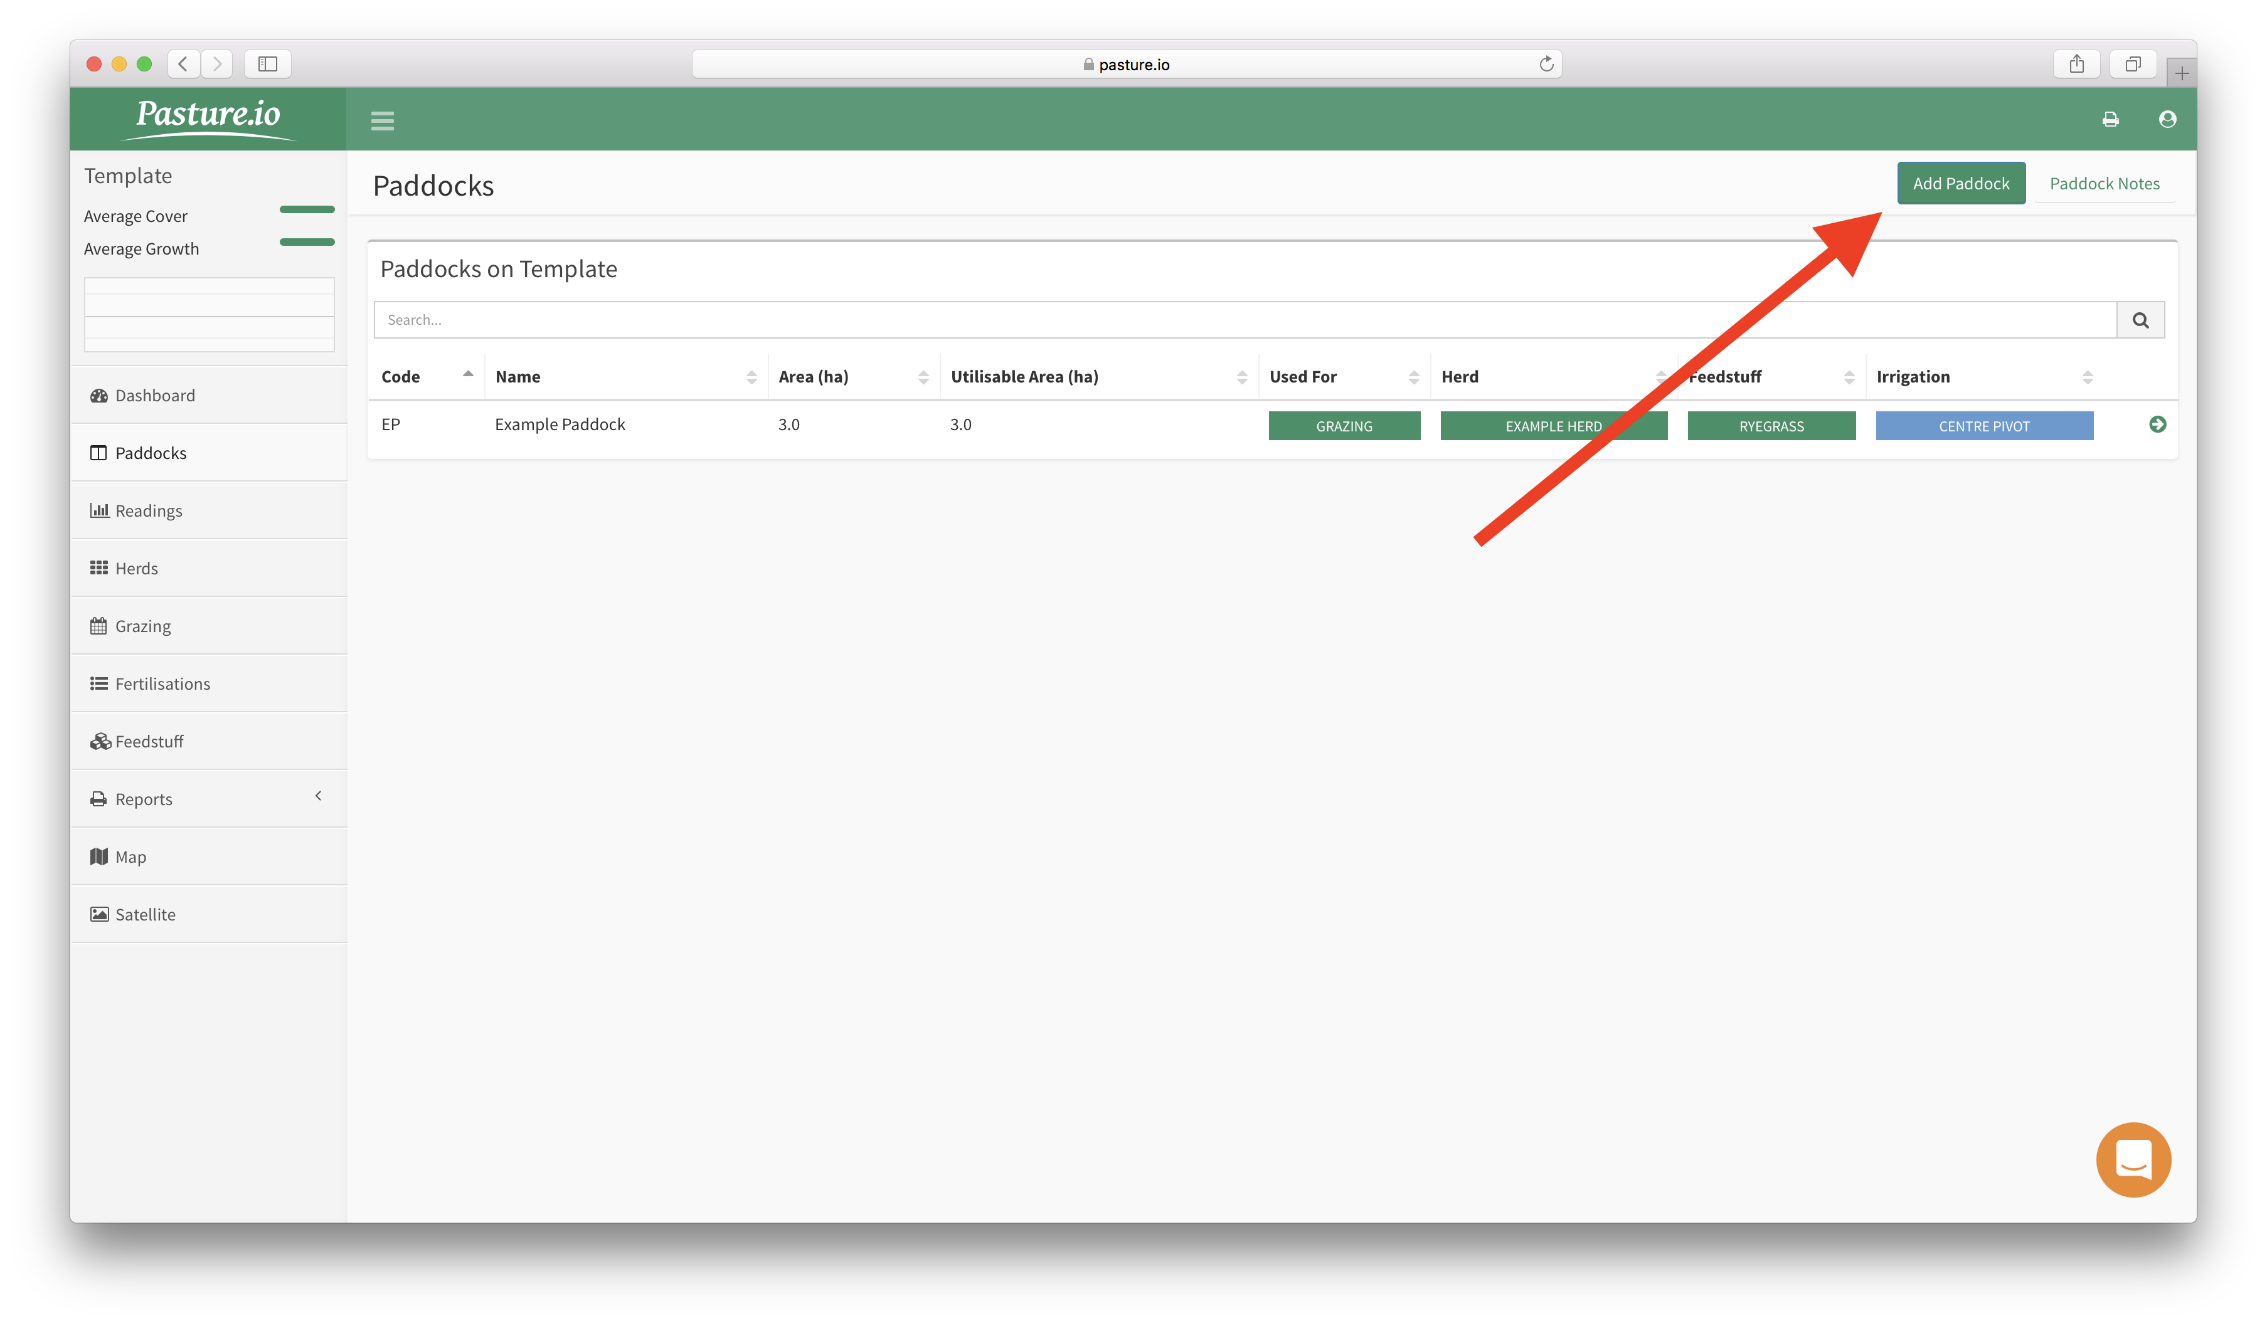Toggle the hamburger sidebar menu icon
2267x1323 pixels.
point(383,120)
